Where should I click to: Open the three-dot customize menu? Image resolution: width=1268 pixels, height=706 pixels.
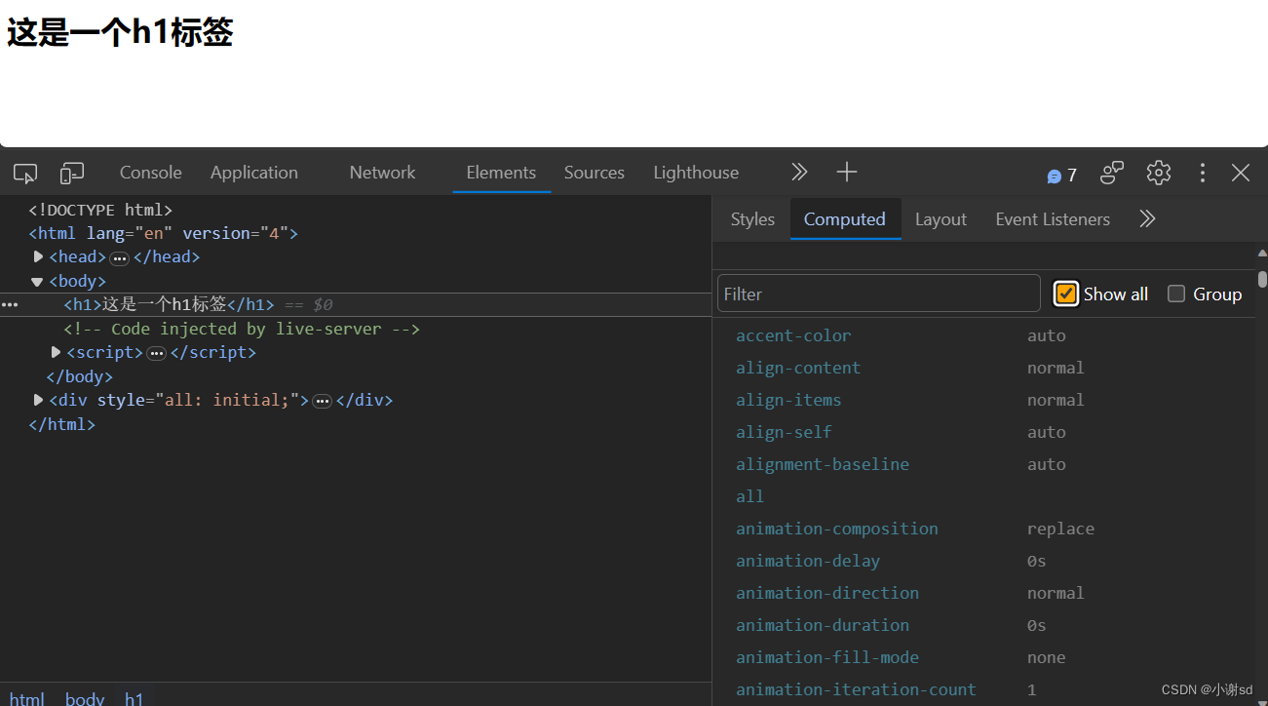pyautogui.click(x=1203, y=173)
